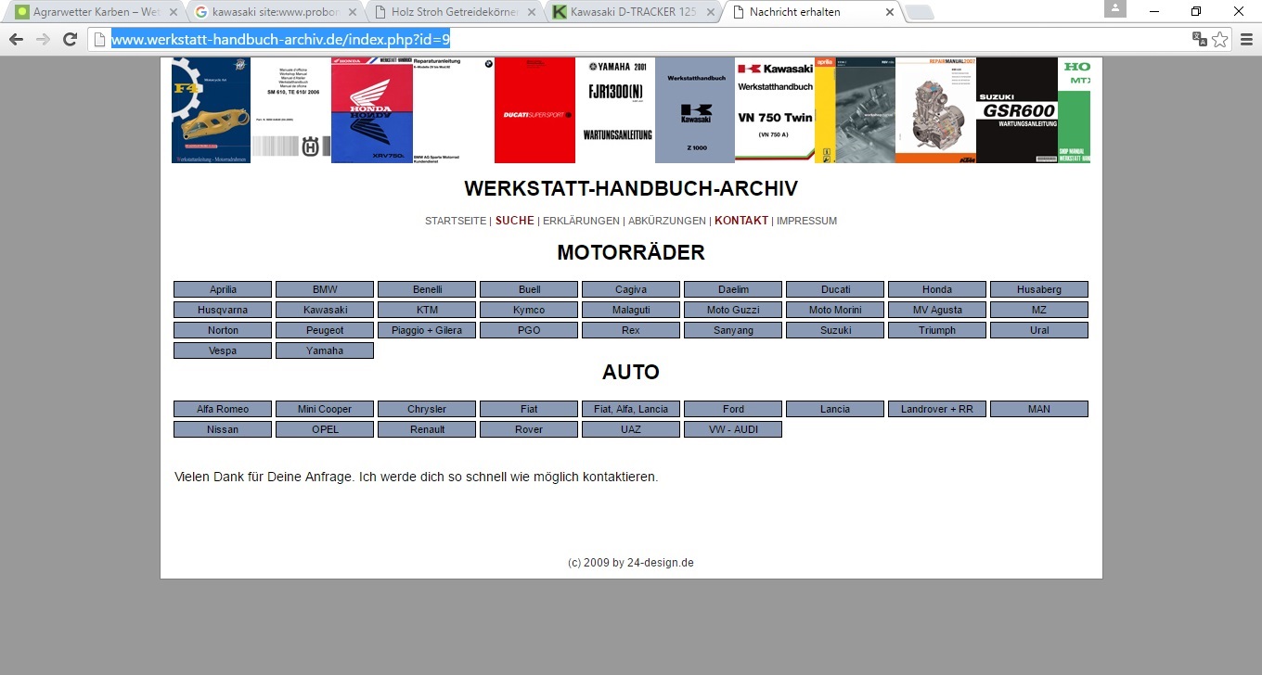Choose the Honda brand button
The height and width of the screenshot is (675, 1262).
coord(937,289)
